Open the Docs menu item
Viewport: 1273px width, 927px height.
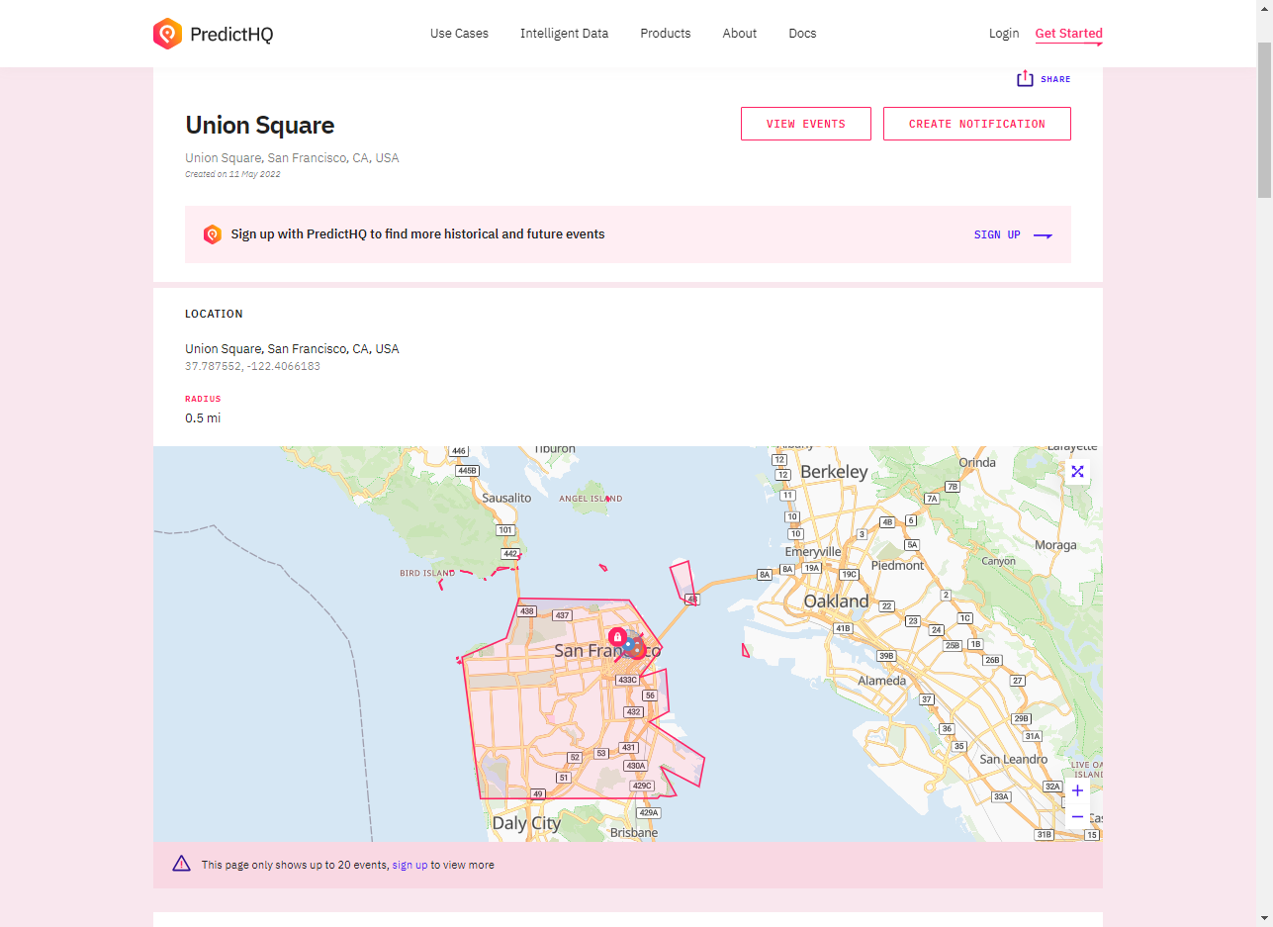coord(802,34)
